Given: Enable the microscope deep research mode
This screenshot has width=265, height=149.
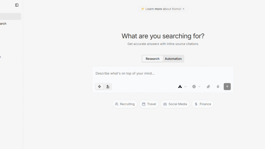Looking at the screenshot, I should (108, 86).
